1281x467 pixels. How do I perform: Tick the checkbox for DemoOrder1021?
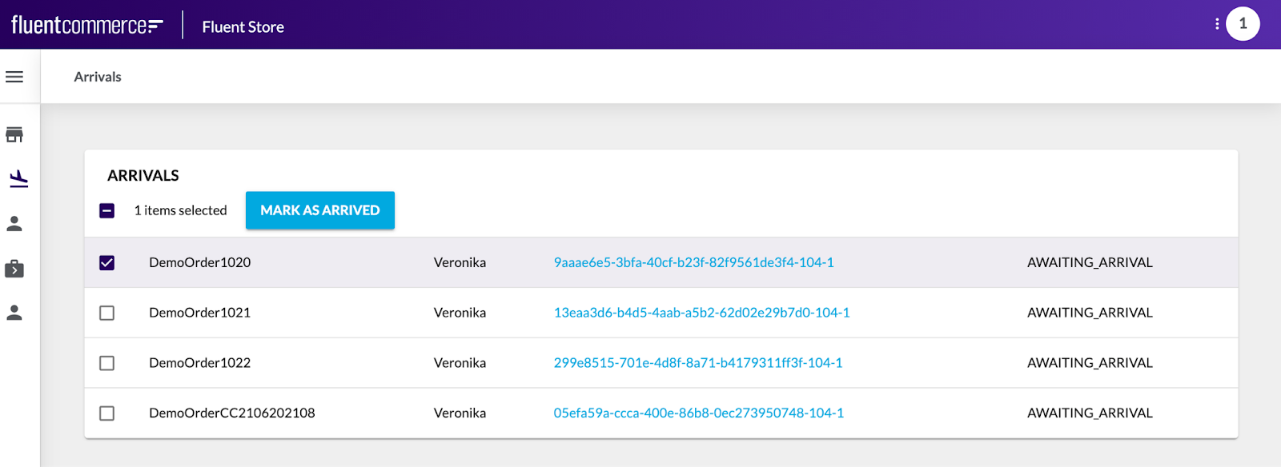pos(106,313)
